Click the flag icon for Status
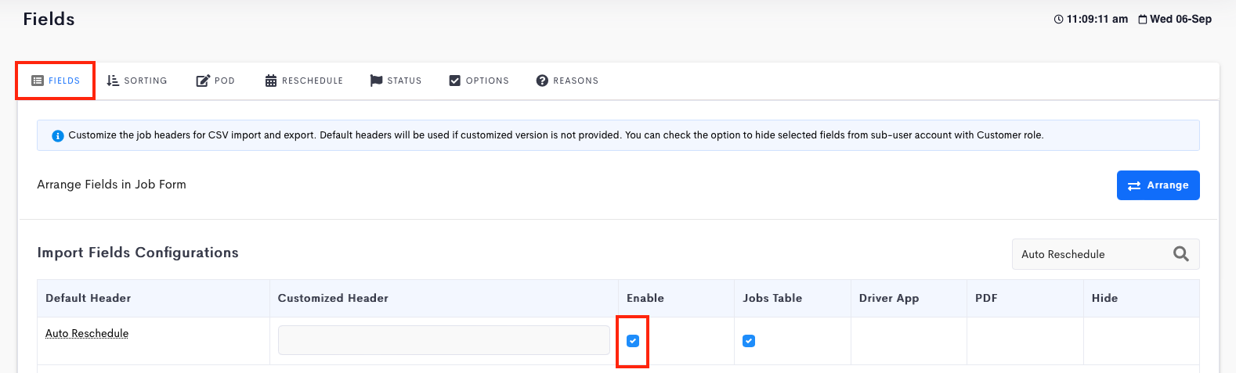The height and width of the screenshot is (373, 1236). pyautogui.click(x=376, y=81)
